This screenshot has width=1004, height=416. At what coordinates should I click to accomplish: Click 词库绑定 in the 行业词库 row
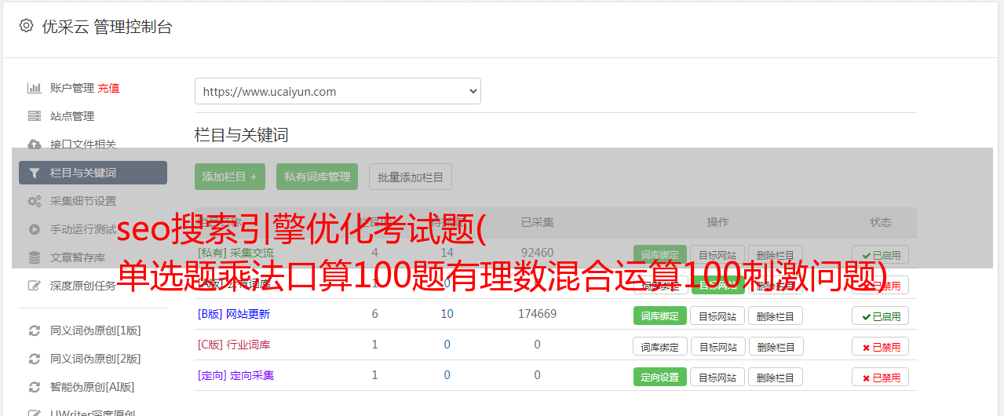point(660,346)
